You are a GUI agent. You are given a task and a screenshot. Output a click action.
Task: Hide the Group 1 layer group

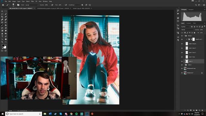(x=182, y=36)
